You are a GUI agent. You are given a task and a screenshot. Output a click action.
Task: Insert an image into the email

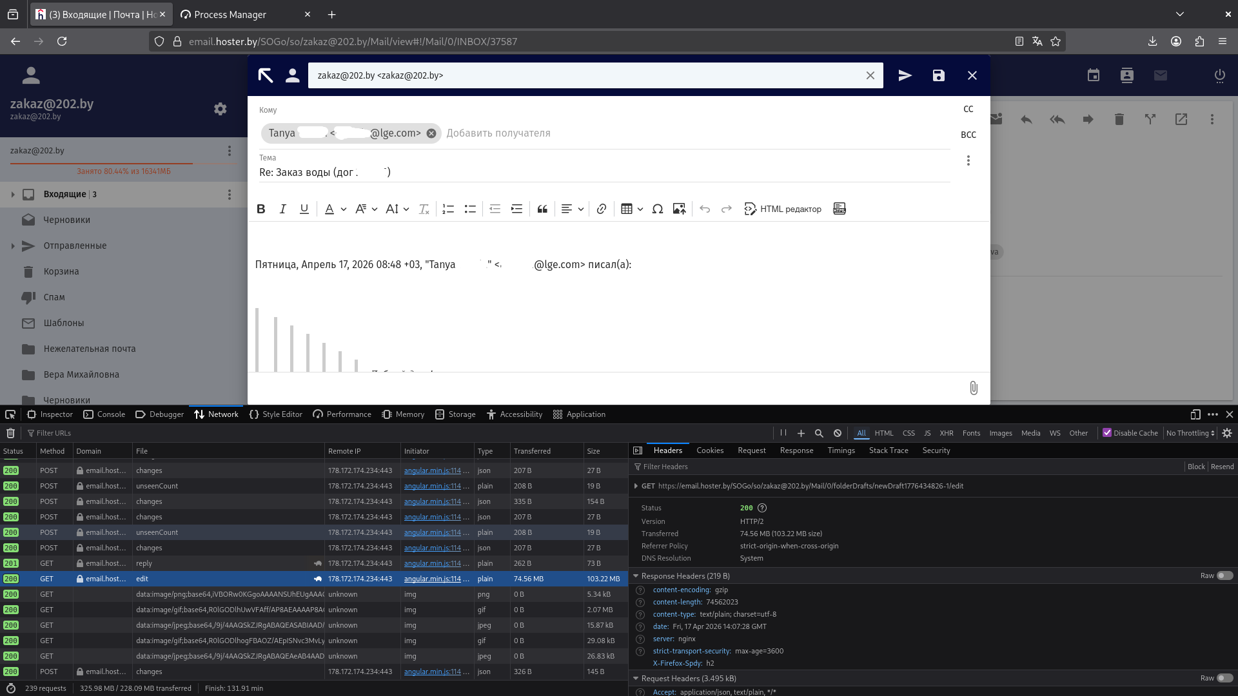(x=679, y=209)
